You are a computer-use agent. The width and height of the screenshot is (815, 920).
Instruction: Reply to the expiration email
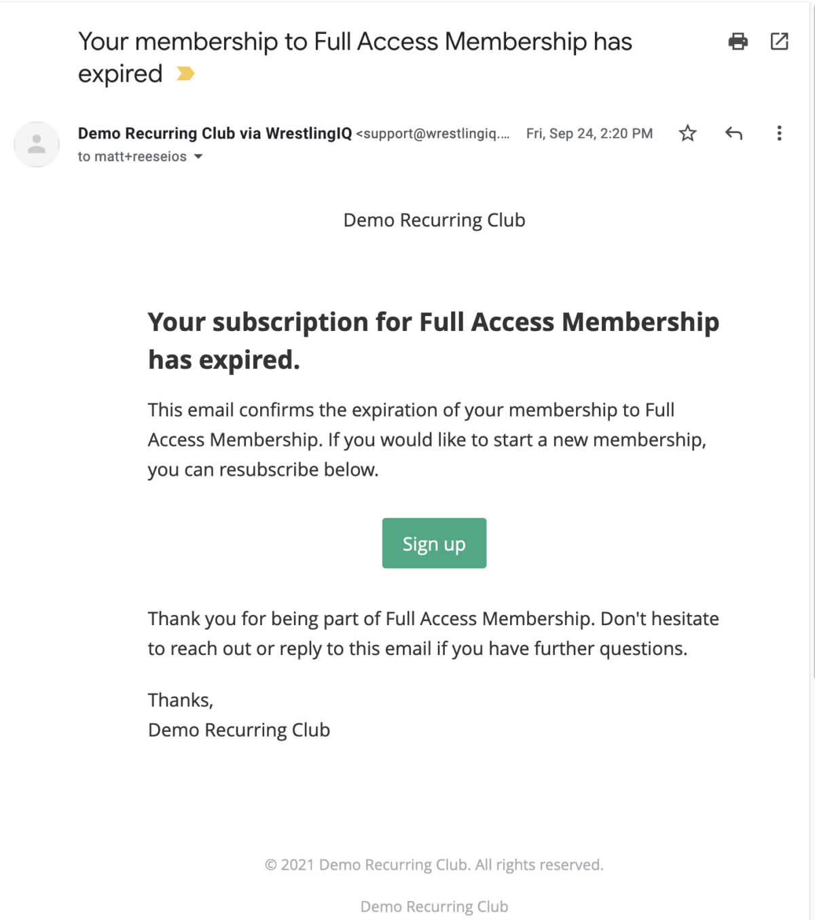[x=733, y=133]
